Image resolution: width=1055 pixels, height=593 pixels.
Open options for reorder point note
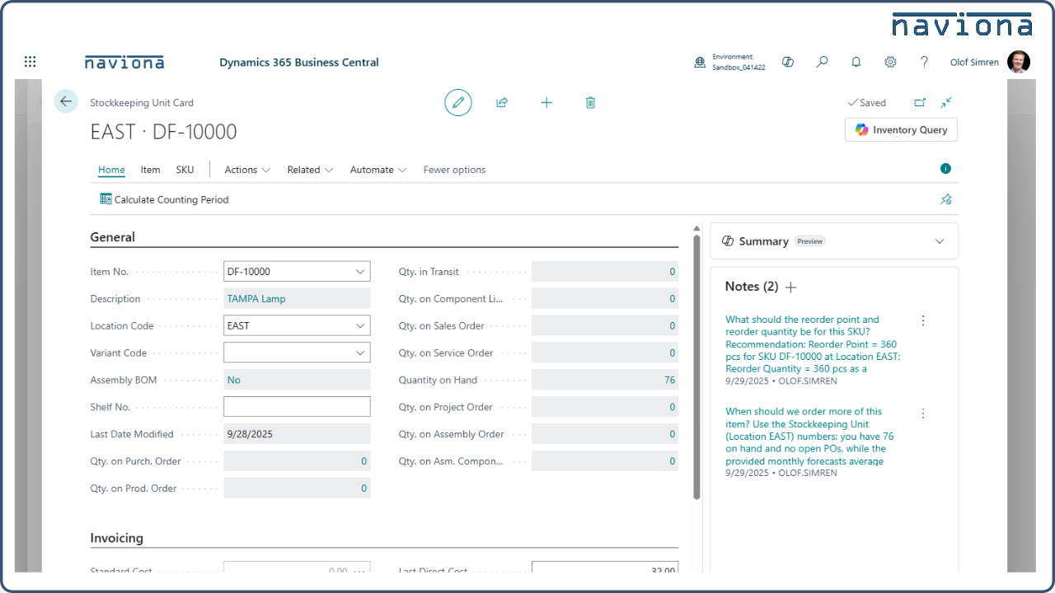click(923, 320)
